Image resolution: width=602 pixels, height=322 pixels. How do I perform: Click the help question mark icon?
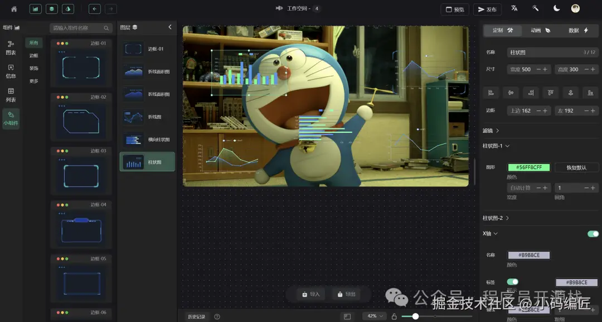pyautogui.click(x=217, y=316)
